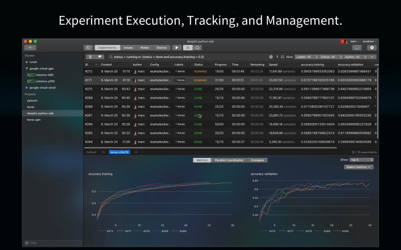This screenshot has height=250, width=401.
Task: Click the keras label of experiment #271
Action: click(x=180, y=80)
